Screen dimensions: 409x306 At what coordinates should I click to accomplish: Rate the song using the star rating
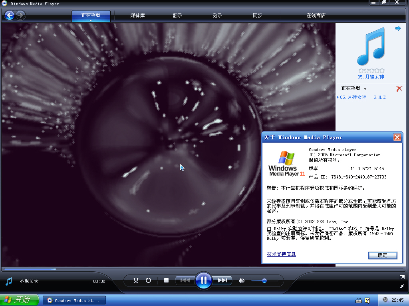(371, 70)
